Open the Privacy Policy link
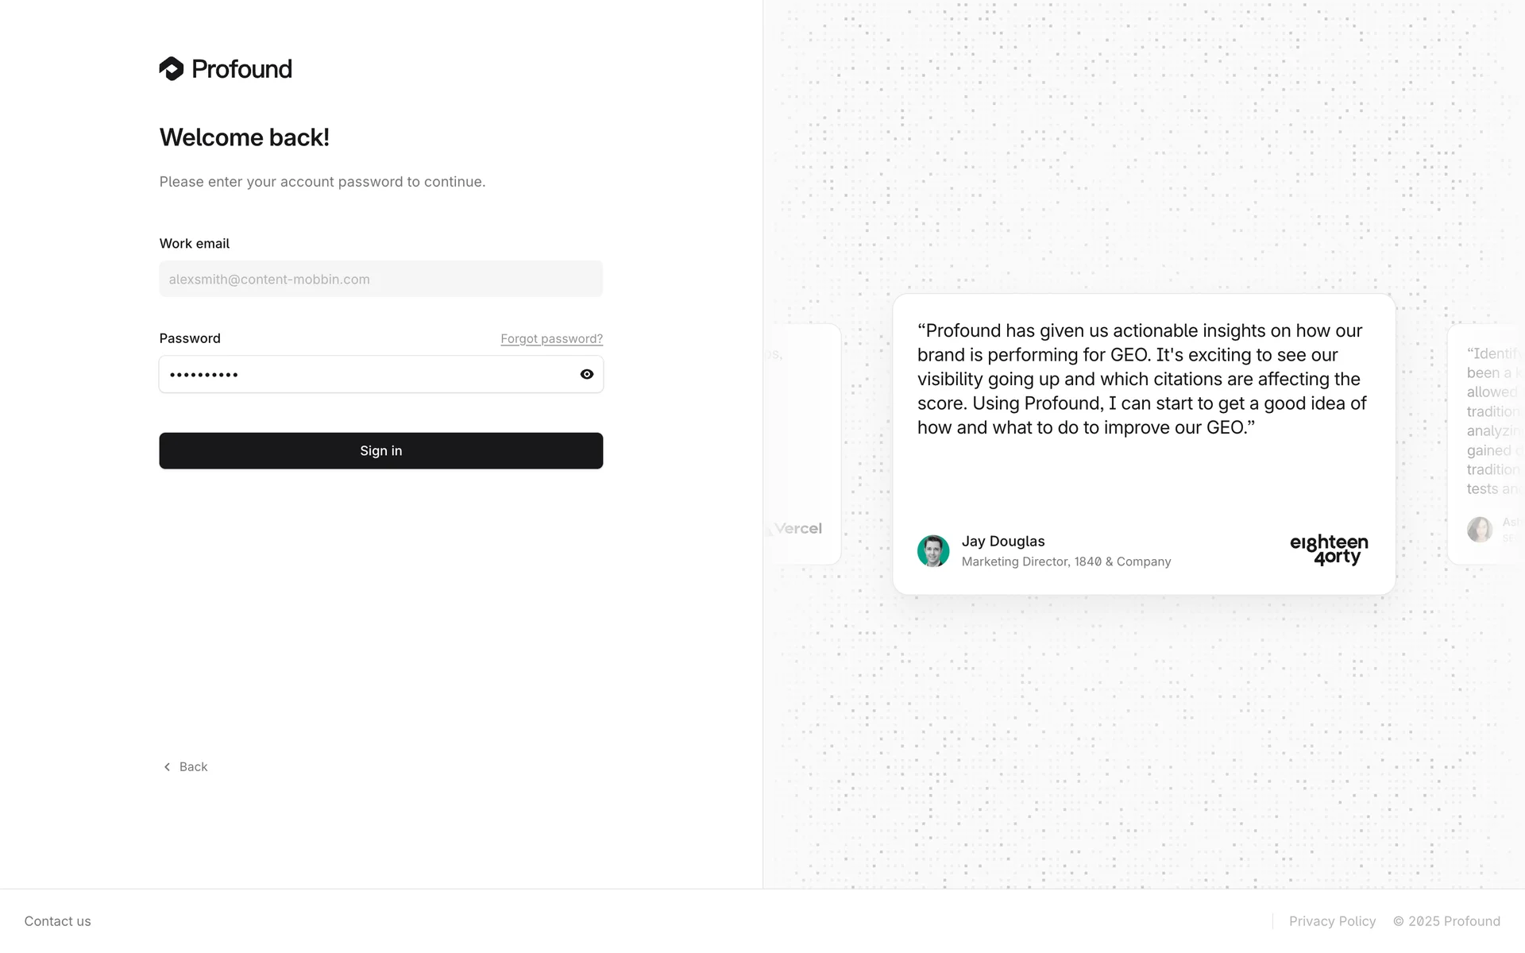This screenshot has height=953, width=1525. tap(1332, 921)
